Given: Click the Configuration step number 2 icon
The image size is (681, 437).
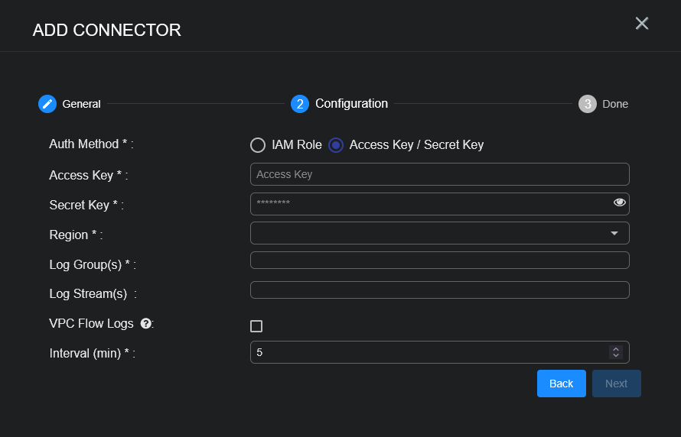Looking at the screenshot, I should (299, 104).
